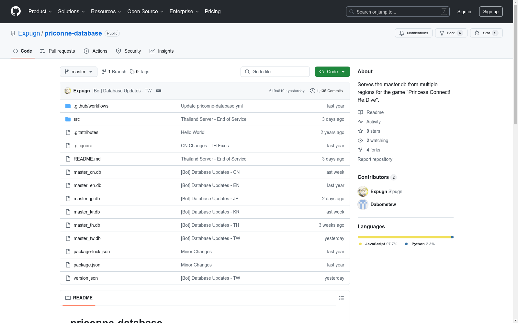This screenshot has width=518, height=323.
Task: Open the Expugn owner profile link
Action: click(29, 33)
